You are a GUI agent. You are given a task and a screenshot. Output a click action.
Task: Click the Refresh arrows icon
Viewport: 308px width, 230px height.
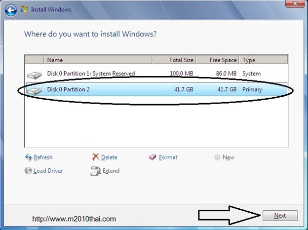point(29,157)
